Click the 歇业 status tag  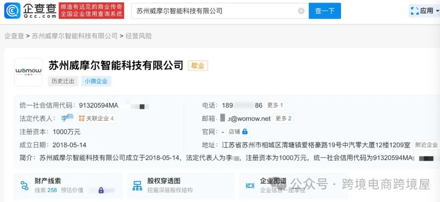coord(198,66)
